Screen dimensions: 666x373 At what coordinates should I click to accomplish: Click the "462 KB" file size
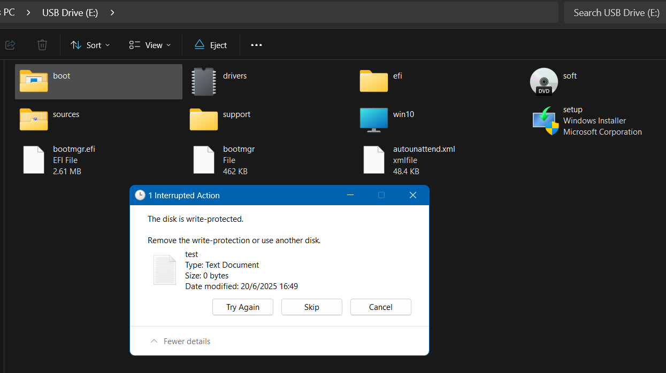(x=235, y=172)
